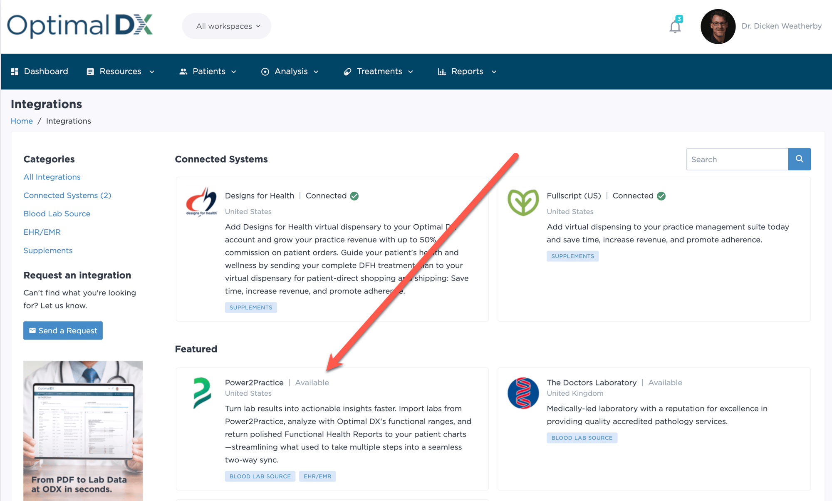Click The Doctors Laboratory logo

coord(523,393)
